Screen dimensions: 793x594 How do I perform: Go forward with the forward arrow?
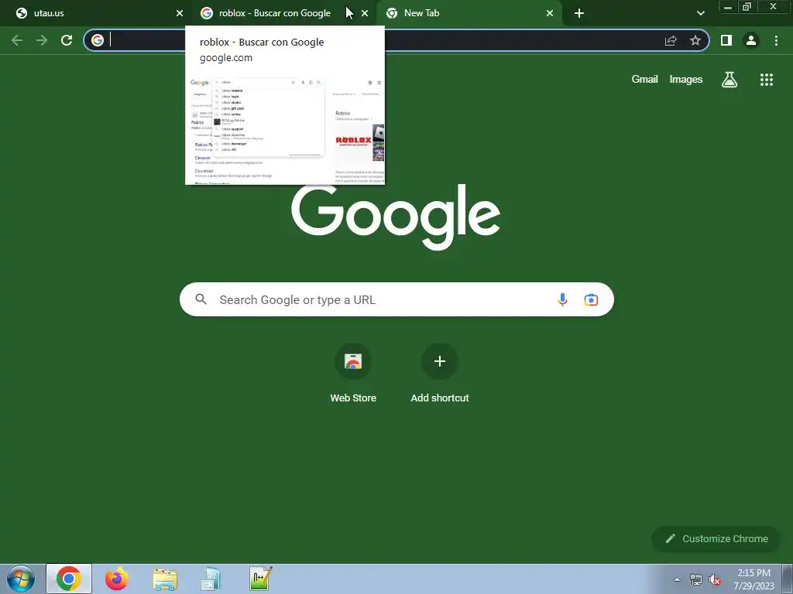42,40
